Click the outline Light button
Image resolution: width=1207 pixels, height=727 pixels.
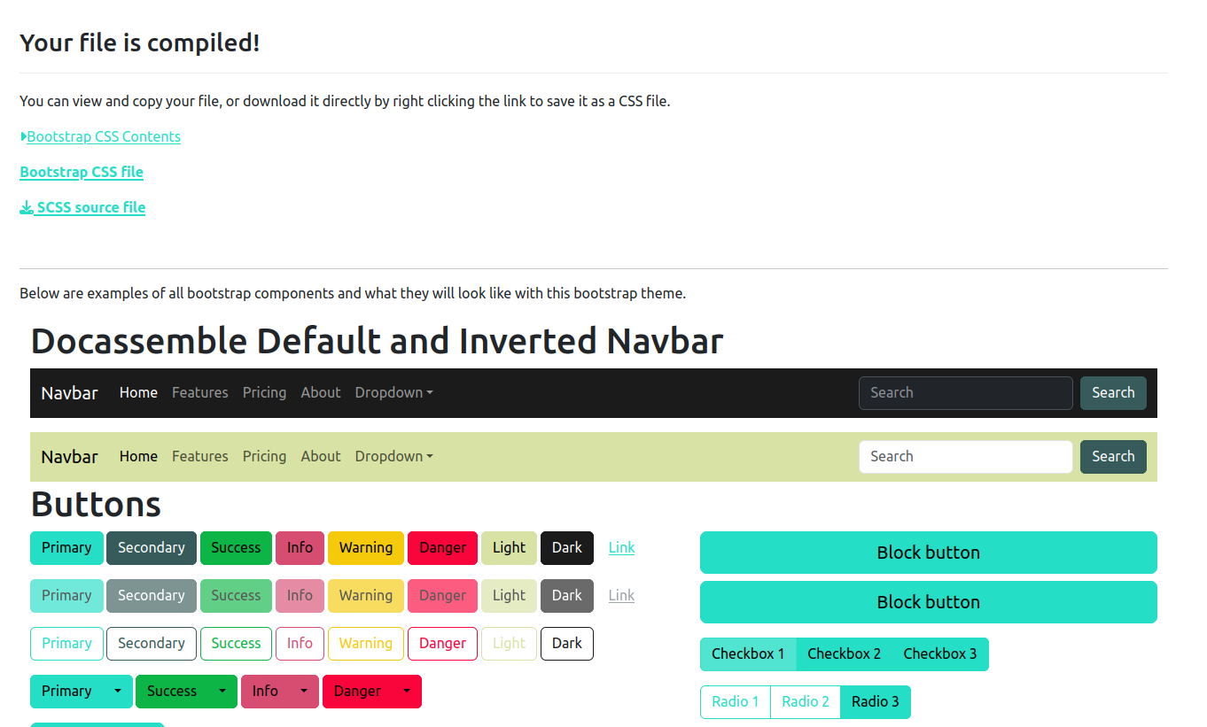(509, 644)
